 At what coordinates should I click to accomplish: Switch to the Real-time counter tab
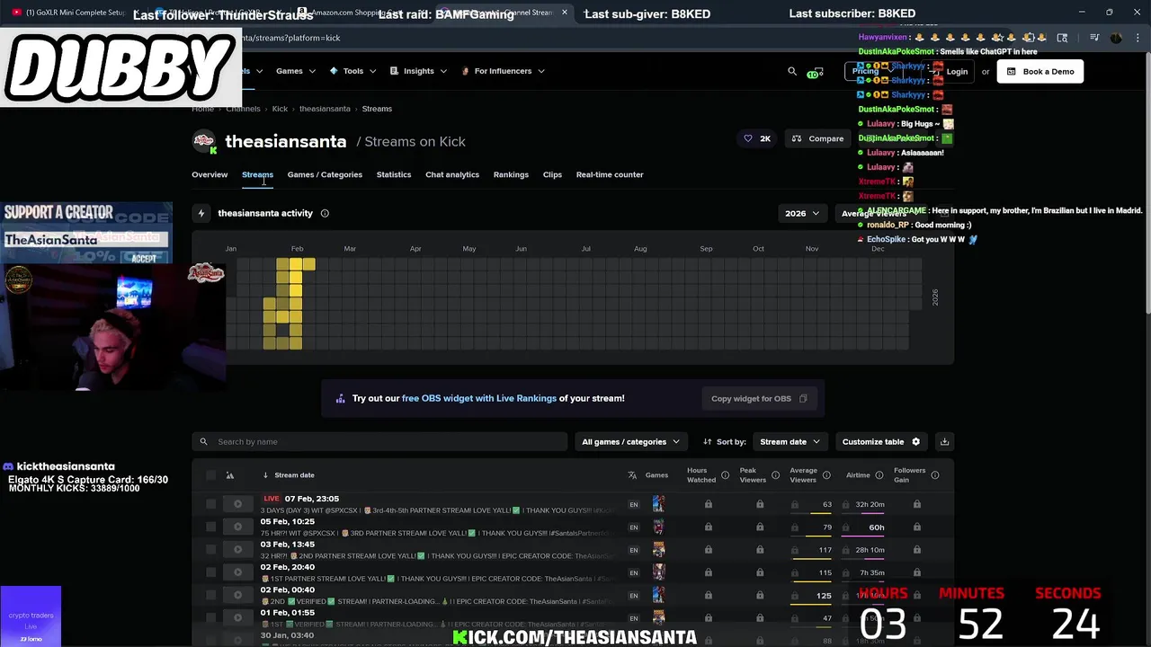(x=610, y=174)
